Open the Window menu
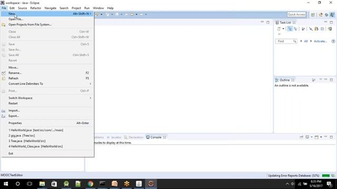The image size is (337, 189). coord(98,8)
